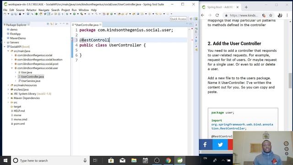This screenshot has height=165, width=293.
Task: Open Chrome from the taskbar
Action: point(168,160)
